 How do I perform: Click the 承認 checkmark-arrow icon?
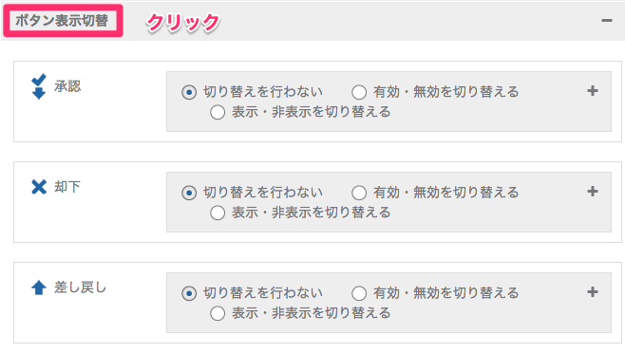pos(39,86)
